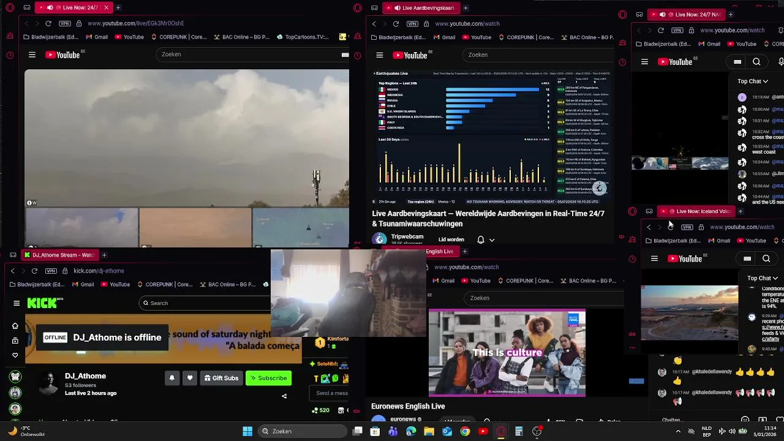This screenshot has width=784, height=441.
Task: Select the Live Now: Iceland Volcano tab
Action: 697,211
